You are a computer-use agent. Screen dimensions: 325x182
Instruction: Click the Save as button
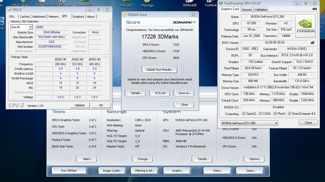[185, 93]
